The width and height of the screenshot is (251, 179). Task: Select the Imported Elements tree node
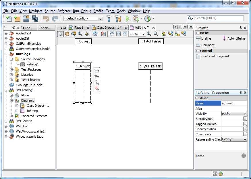point(34,116)
